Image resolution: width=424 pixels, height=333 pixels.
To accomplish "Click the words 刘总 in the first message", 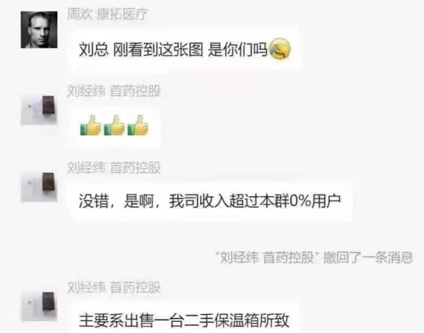I will 93,49.
